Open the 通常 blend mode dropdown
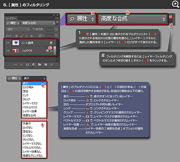The width and height of the screenshot is (180, 162). (18, 30)
